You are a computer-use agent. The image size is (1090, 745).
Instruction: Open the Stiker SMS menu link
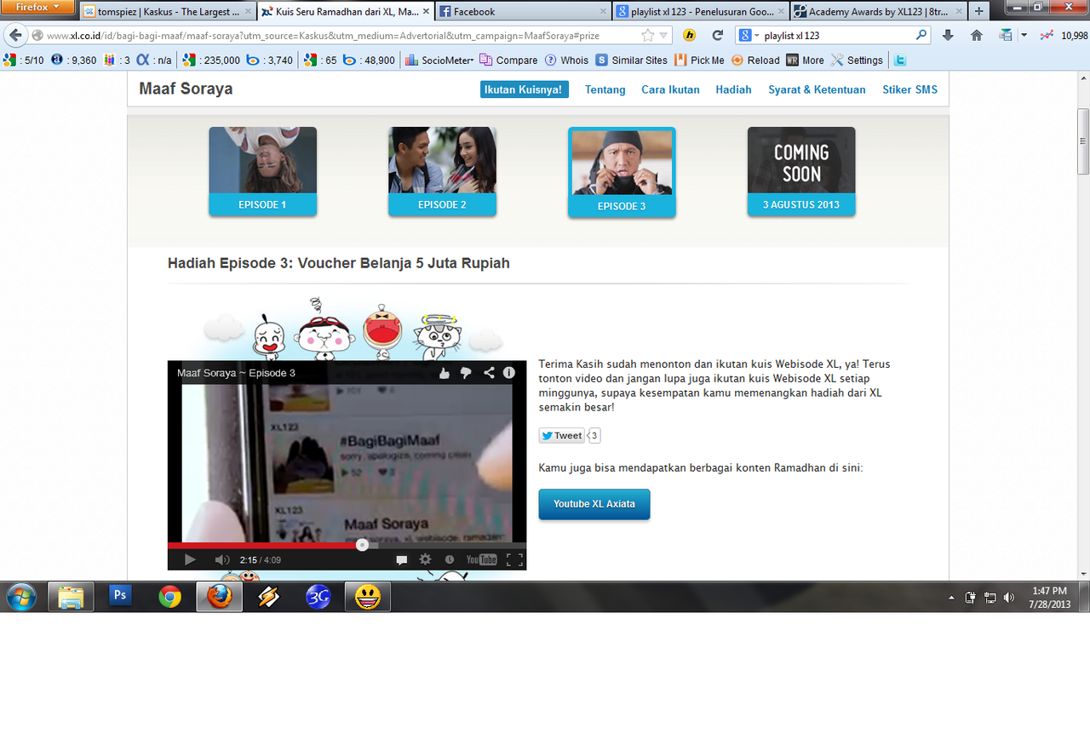click(x=909, y=89)
